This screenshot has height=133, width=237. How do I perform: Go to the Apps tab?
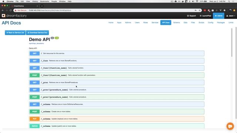[119, 23]
